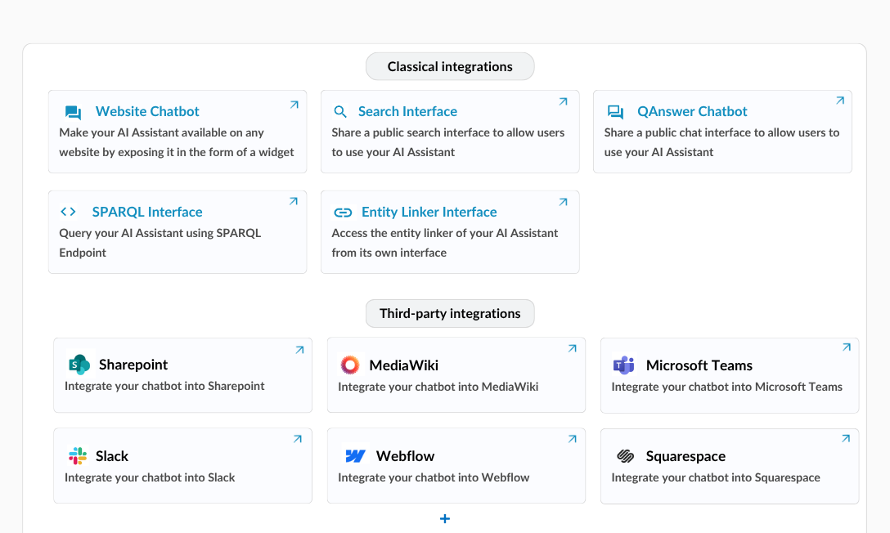Click the Microsoft Teams logo
890x533 pixels.
625,365
